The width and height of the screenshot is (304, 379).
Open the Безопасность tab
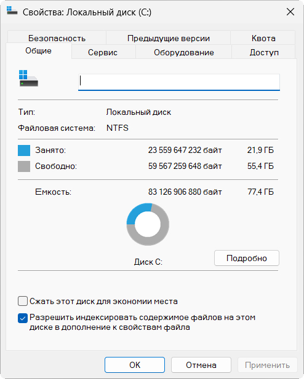(57, 38)
